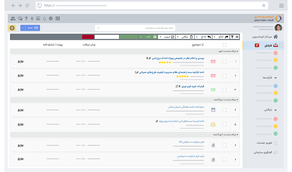Click the ارجاع (forward) button
The image size is (292, 172).
pyautogui.click(x=222, y=37)
